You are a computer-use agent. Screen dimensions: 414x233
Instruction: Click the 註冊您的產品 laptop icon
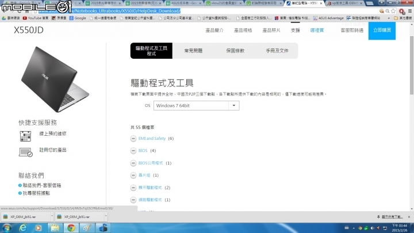coord(26,152)
